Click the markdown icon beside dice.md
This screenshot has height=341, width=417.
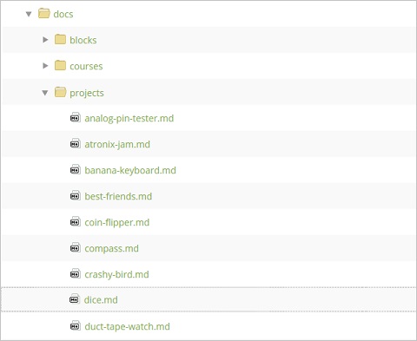coord(75,299)
